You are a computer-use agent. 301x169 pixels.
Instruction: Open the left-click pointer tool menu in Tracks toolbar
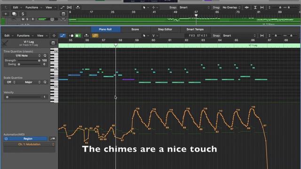pyautogui.click(x=145, y=8)
